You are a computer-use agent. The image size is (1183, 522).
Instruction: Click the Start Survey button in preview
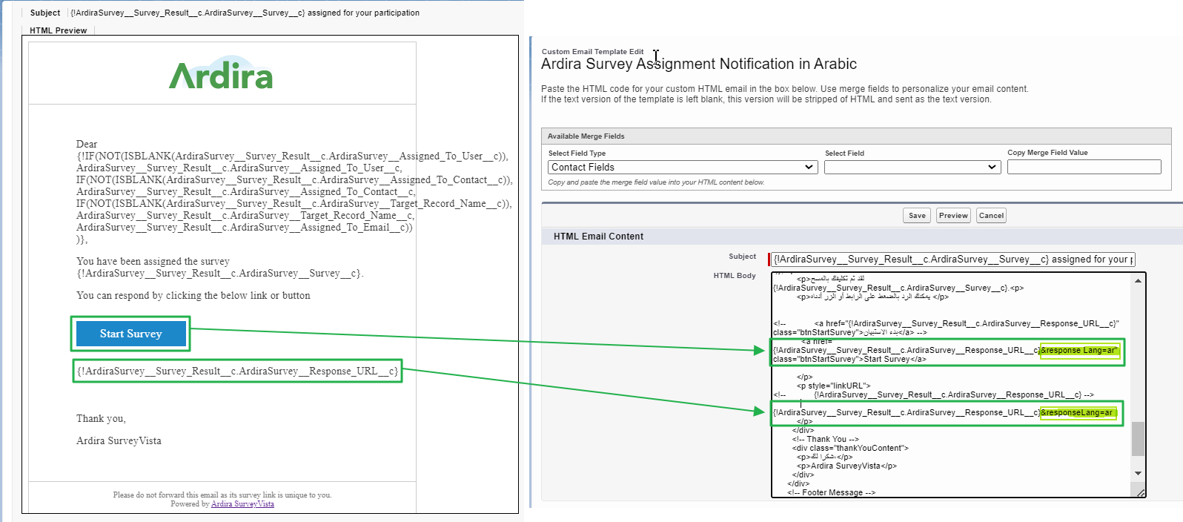(130, 334)
